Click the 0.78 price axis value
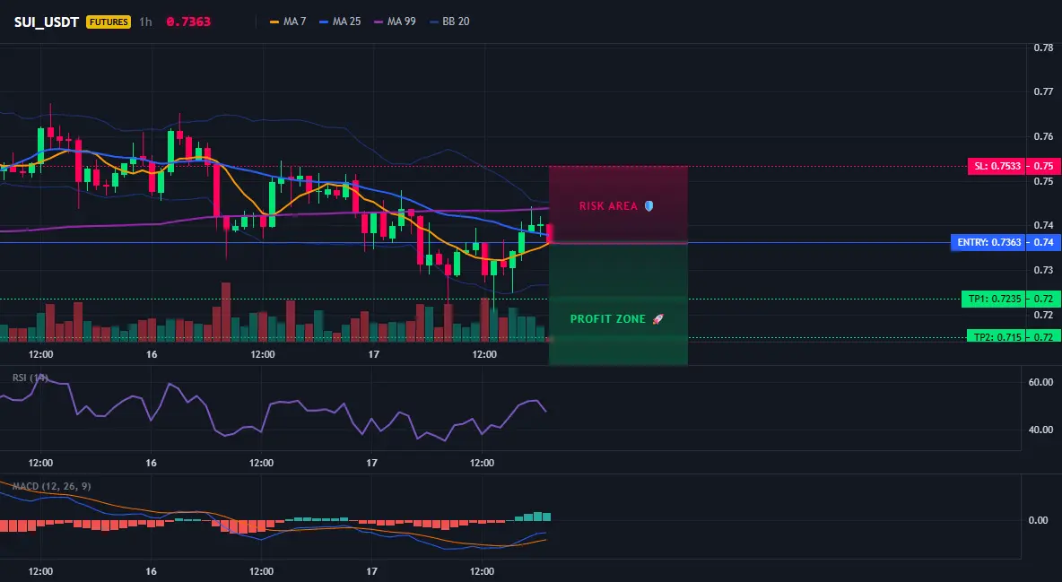Viewport: 1062px width, 582px height. point(1044,48)
